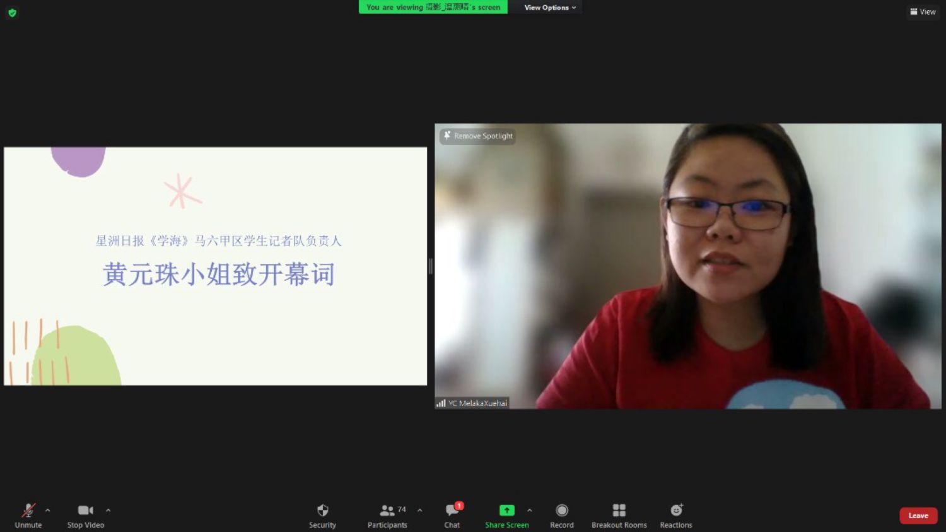Screen dimensions: 946x532
Task: Stop Video using the camera icon
Action: (x=85, y=510)
